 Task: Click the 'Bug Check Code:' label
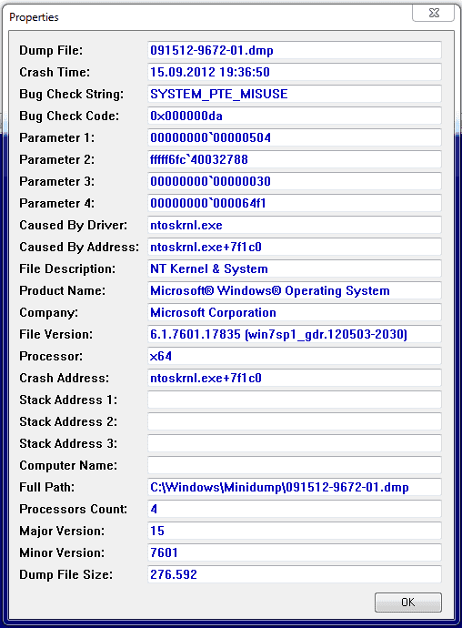[x=69, y=116]
